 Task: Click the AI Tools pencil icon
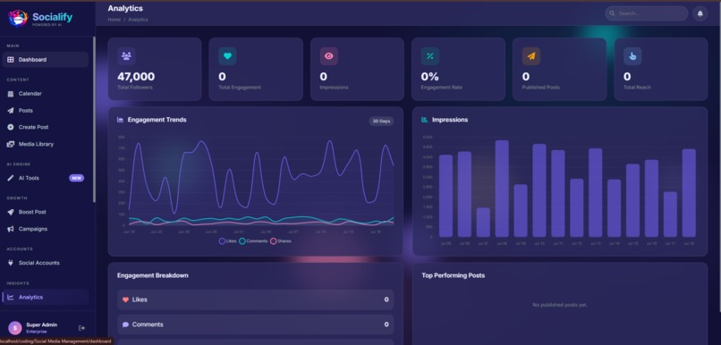pos(11,178)
